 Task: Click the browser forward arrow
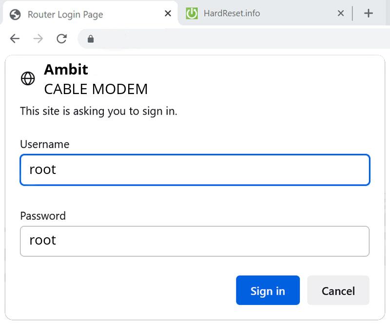(x=38, y=38)
